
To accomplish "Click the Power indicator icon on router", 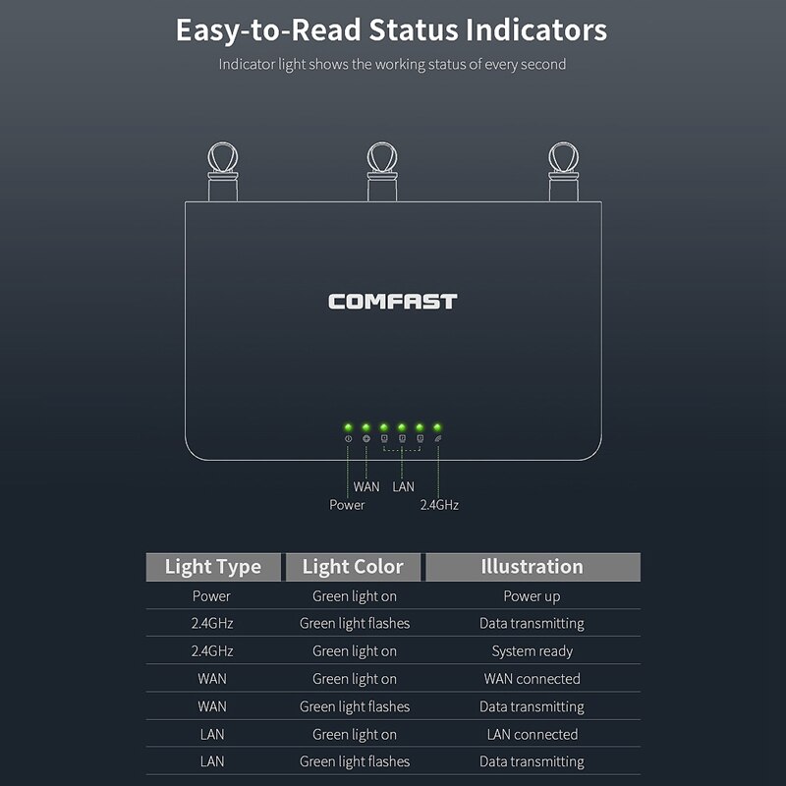I will pyautogui.click(x=348, y=439).
